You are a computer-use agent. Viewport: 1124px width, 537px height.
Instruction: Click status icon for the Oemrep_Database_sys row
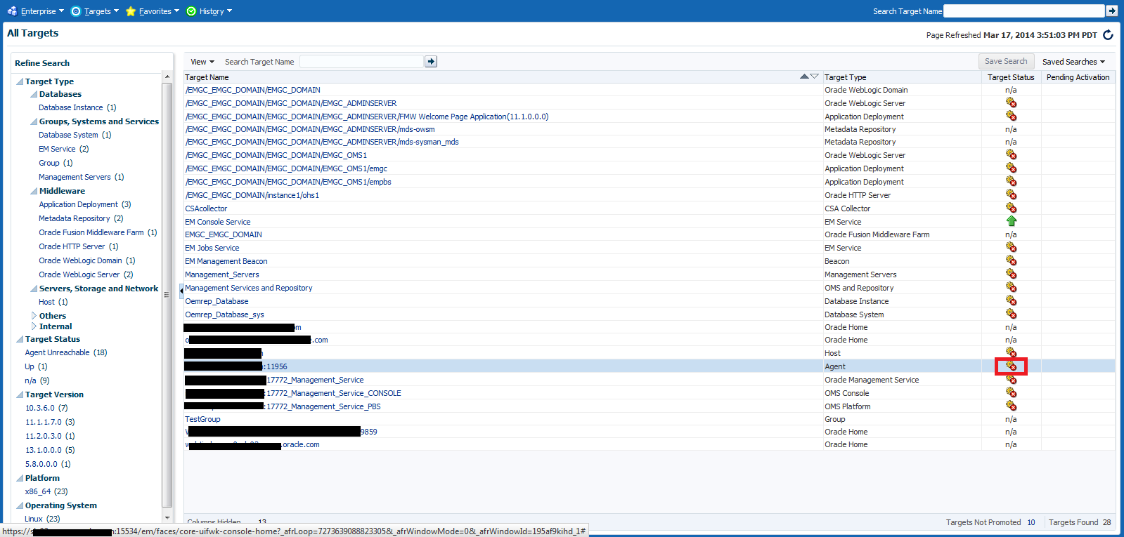point(1011,314)
